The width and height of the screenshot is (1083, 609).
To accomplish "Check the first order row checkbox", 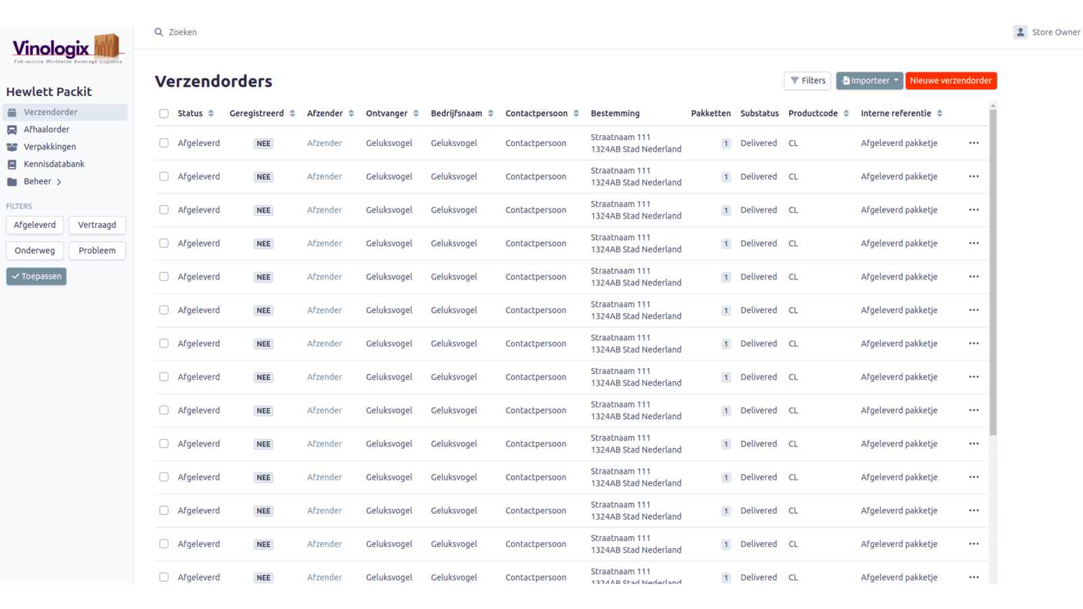I will point(164,143).
